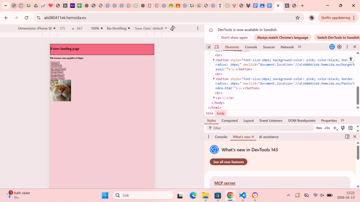This screenshot has height=202, width=360.
Task: Activate the inspect element picker tool
Action: point(209,47)
